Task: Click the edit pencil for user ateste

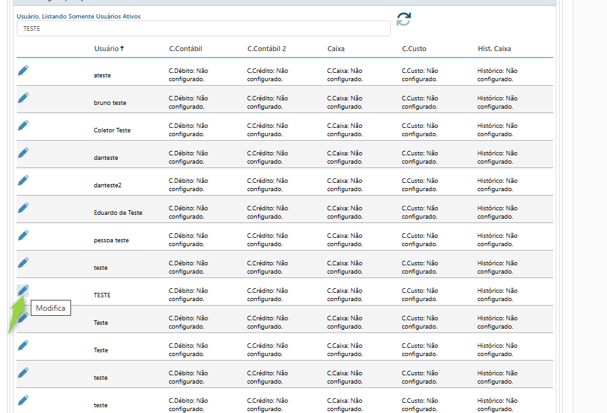Action: 23,70
